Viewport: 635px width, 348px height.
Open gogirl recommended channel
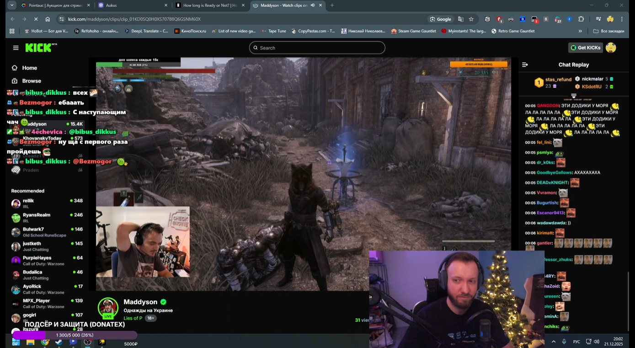pos(47,317)
